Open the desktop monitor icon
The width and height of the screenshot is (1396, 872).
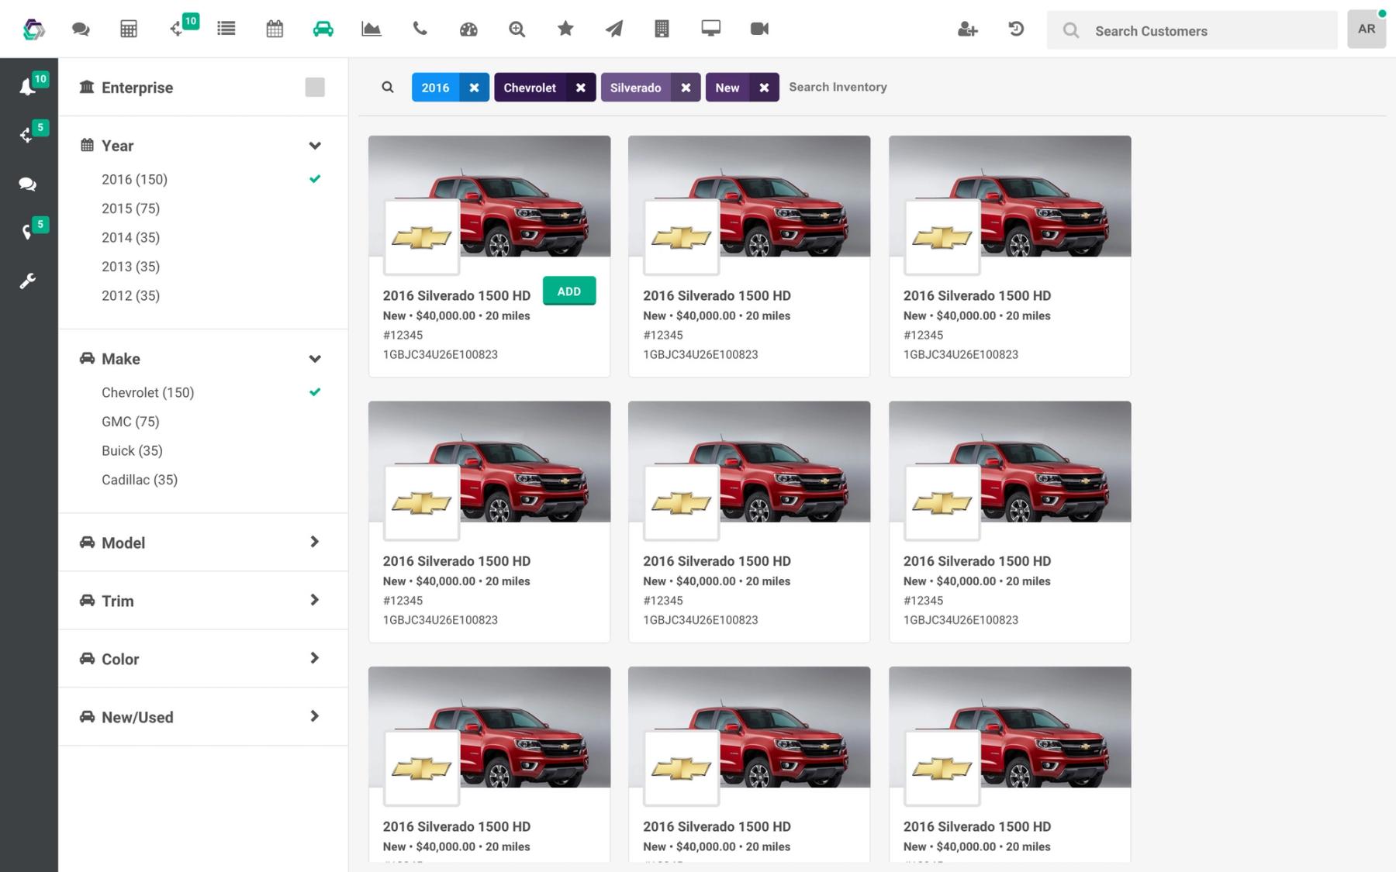[710, 29]
